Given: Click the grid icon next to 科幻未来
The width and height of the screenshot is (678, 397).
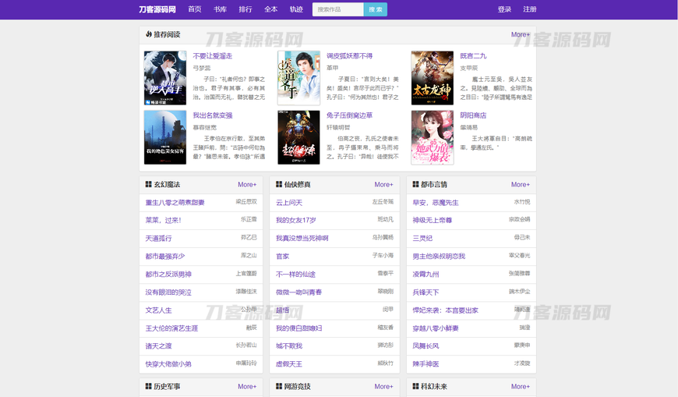Looking at the screenshot, I should pos(415,386).
